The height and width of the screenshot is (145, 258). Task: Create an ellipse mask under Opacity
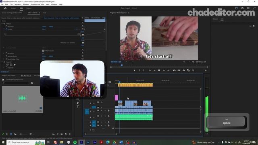(7, 64)
